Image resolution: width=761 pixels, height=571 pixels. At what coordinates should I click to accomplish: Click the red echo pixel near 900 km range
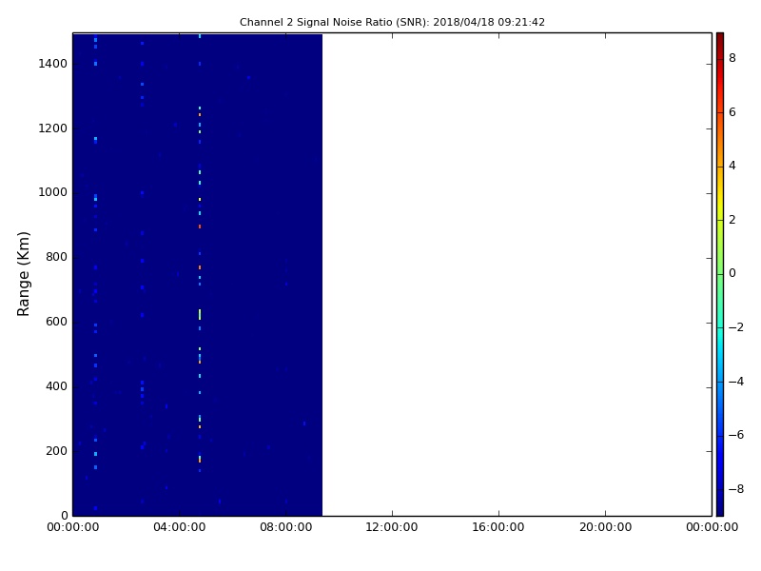tap(200, 226)
